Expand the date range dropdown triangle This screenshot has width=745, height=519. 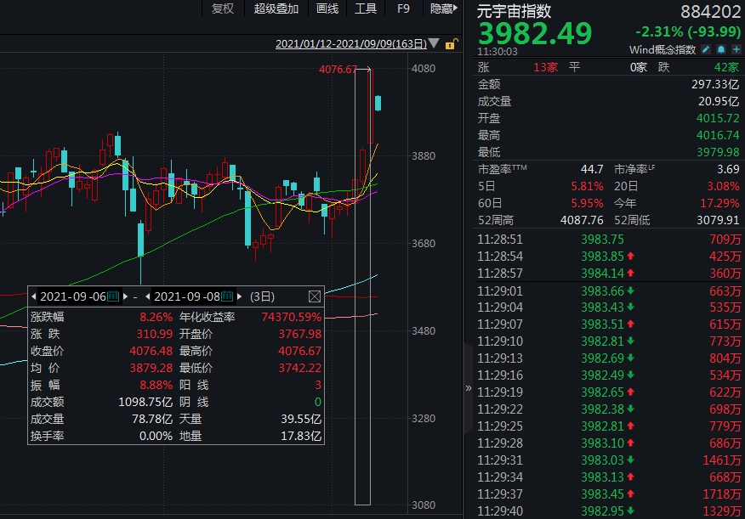pyautogui.click(x=434, y=43)
